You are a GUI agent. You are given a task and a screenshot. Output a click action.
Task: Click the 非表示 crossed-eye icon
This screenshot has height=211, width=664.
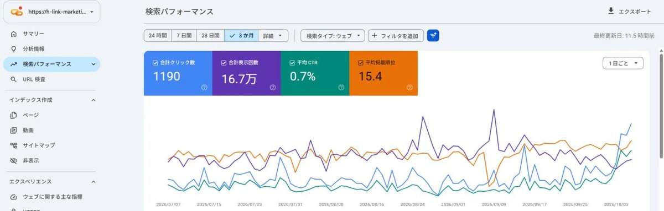tap(14, 160)
